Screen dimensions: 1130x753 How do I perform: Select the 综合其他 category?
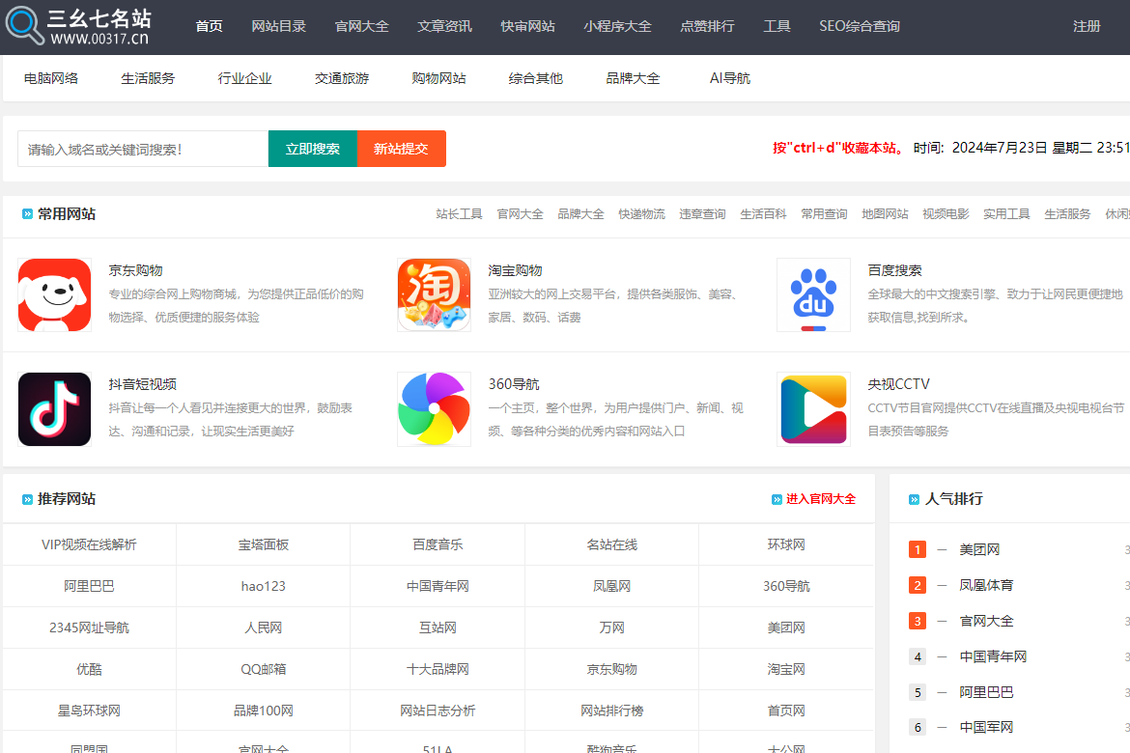click(535, 78)
